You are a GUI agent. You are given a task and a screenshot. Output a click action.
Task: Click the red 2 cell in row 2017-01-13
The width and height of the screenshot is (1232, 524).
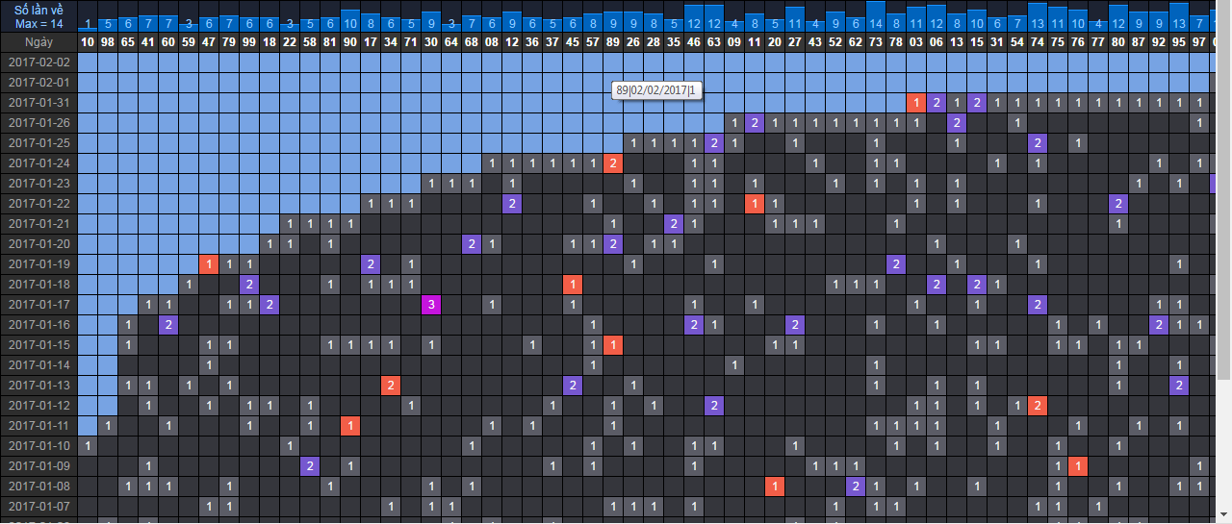[391, 386]
